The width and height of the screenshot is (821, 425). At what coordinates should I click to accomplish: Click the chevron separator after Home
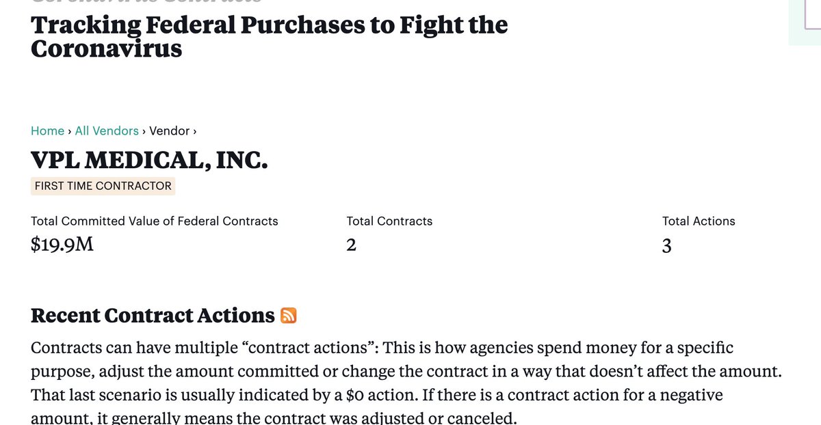70,131
